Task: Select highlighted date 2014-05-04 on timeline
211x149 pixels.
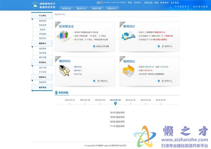Action: coord(115,100)
